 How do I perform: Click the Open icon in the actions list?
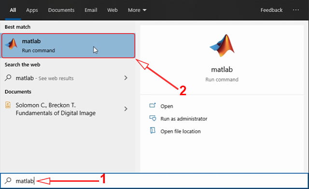(x=153, y=106)
